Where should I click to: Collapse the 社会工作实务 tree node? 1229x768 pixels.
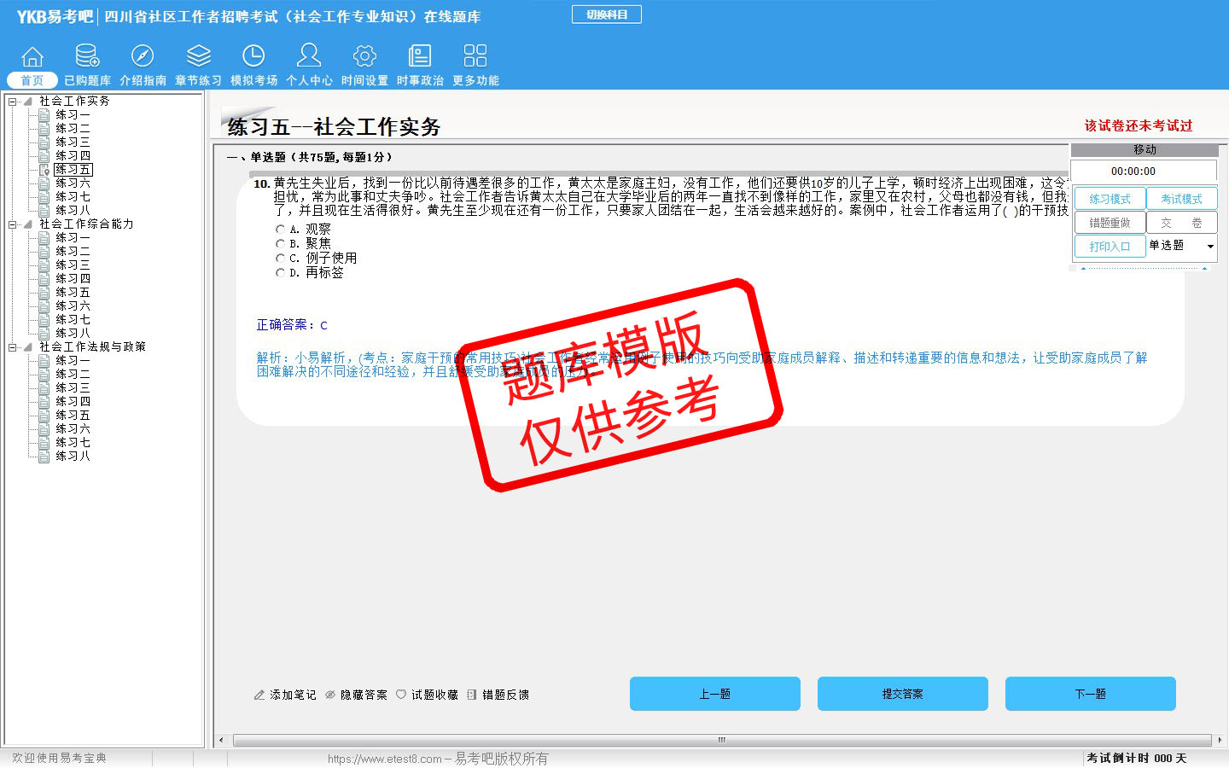tap(13, 102)
